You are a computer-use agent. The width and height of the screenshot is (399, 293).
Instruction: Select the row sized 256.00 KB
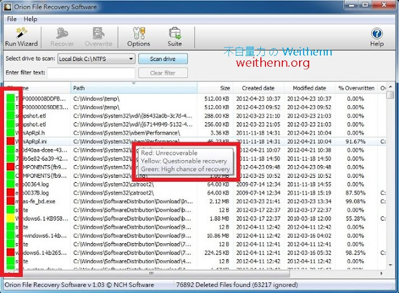pos(195,125)
